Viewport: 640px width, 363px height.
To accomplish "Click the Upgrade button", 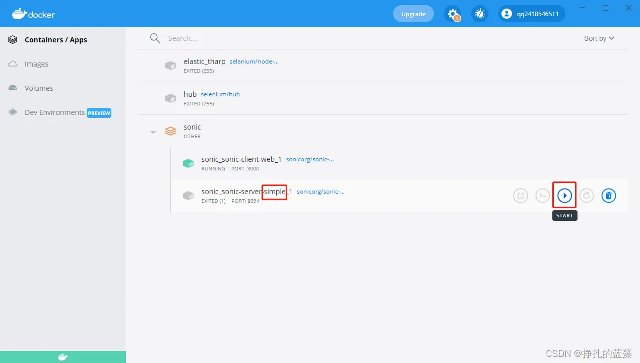I will coord(413,14).
